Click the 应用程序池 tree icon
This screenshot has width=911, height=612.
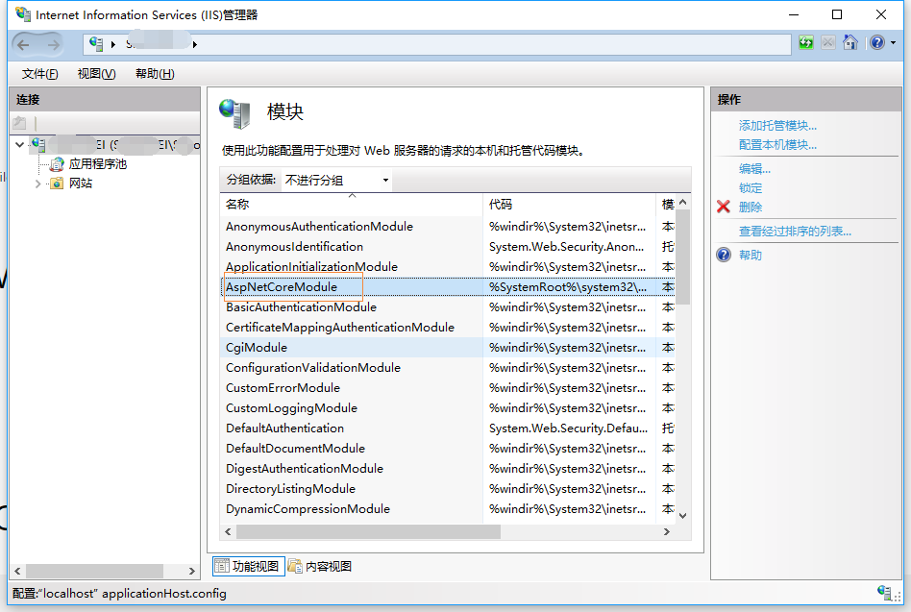pos(57,164)
